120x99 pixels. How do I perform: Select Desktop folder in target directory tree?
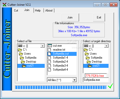click(x=96, y=62)
